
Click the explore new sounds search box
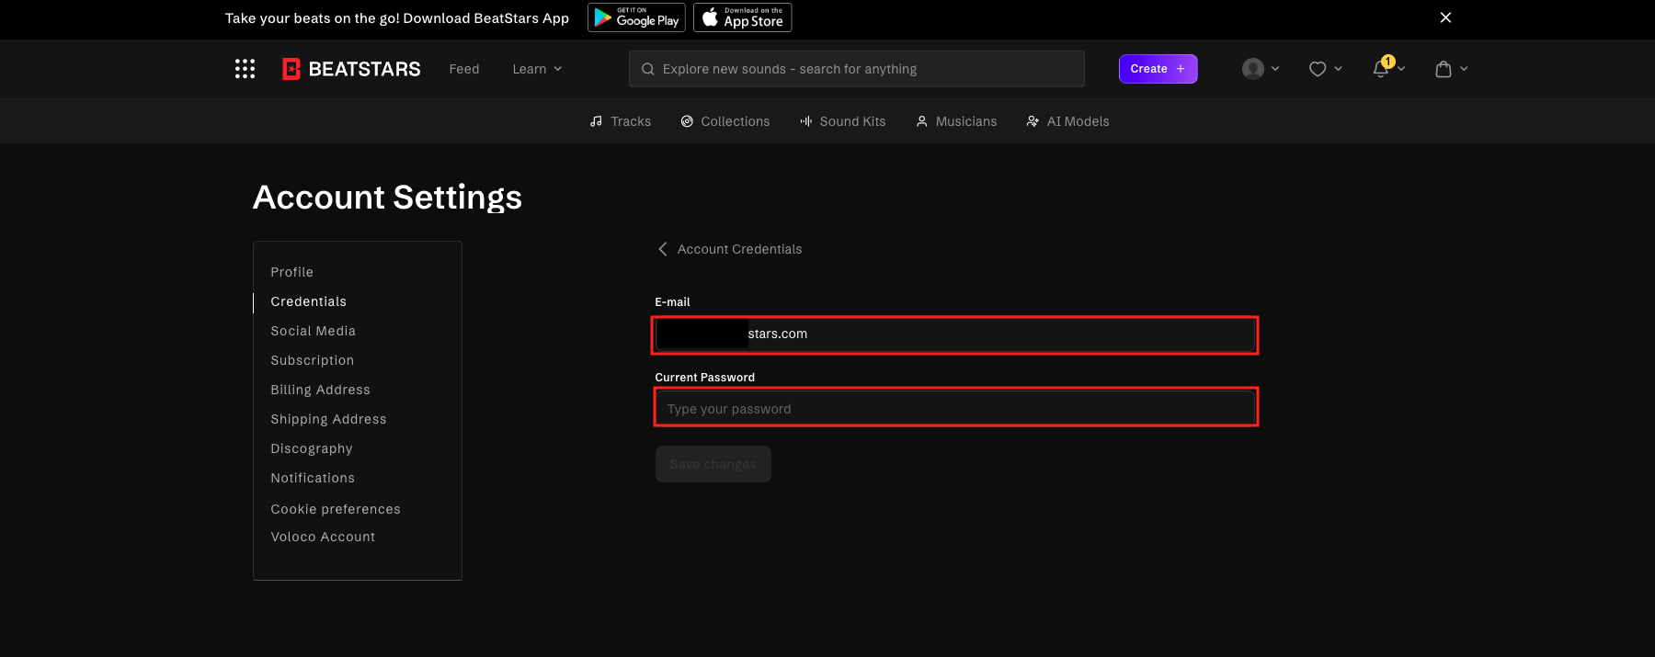[857, 69]
